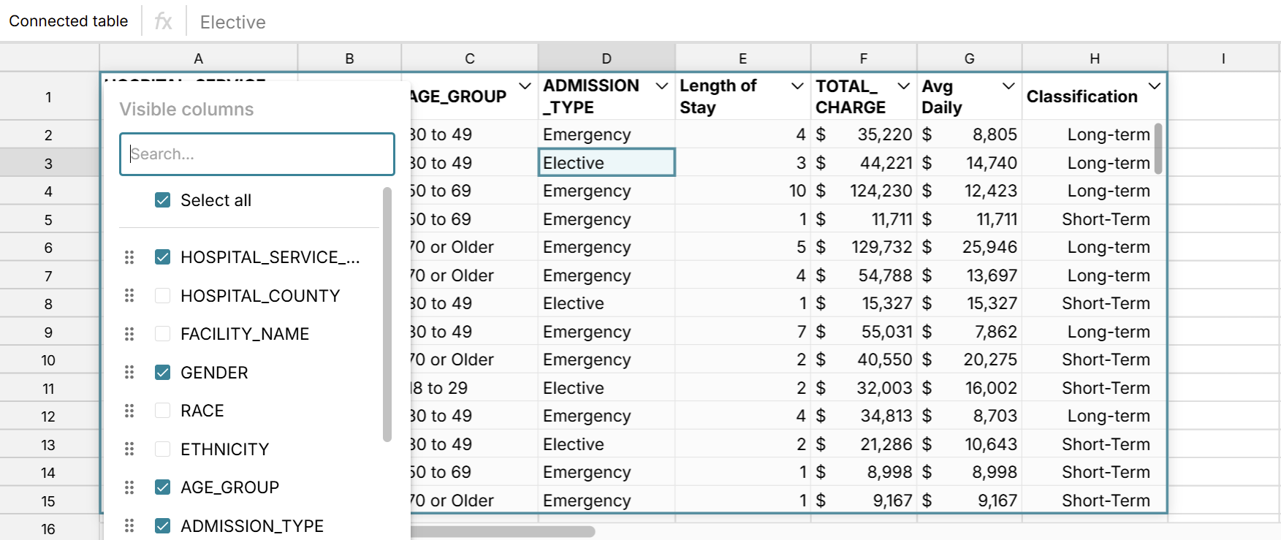Click drag handle icon beside FACILITY_NAME
1281x540 pixels.
pyautogui.click(x=129, y=334)
